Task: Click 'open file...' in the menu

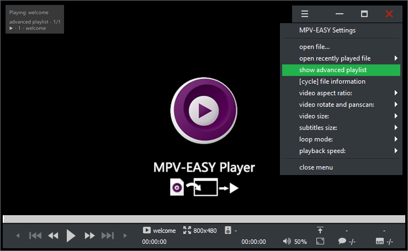Action: (314, 47)
